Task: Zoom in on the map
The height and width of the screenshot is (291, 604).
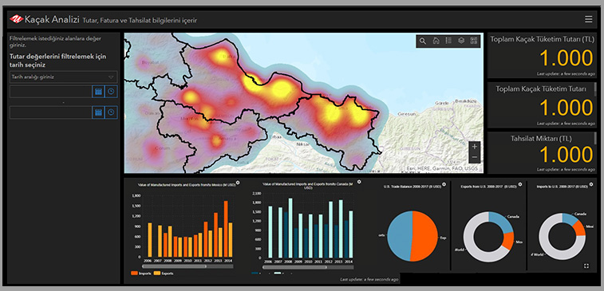Action: click(474, 147)
